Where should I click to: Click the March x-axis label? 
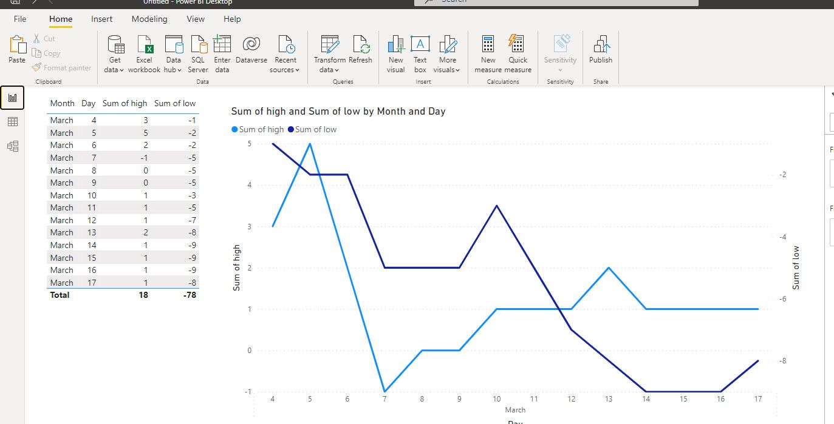515,410
